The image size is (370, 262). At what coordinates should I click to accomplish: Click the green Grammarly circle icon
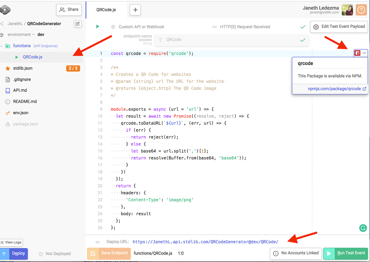click(x=363, y=228)
